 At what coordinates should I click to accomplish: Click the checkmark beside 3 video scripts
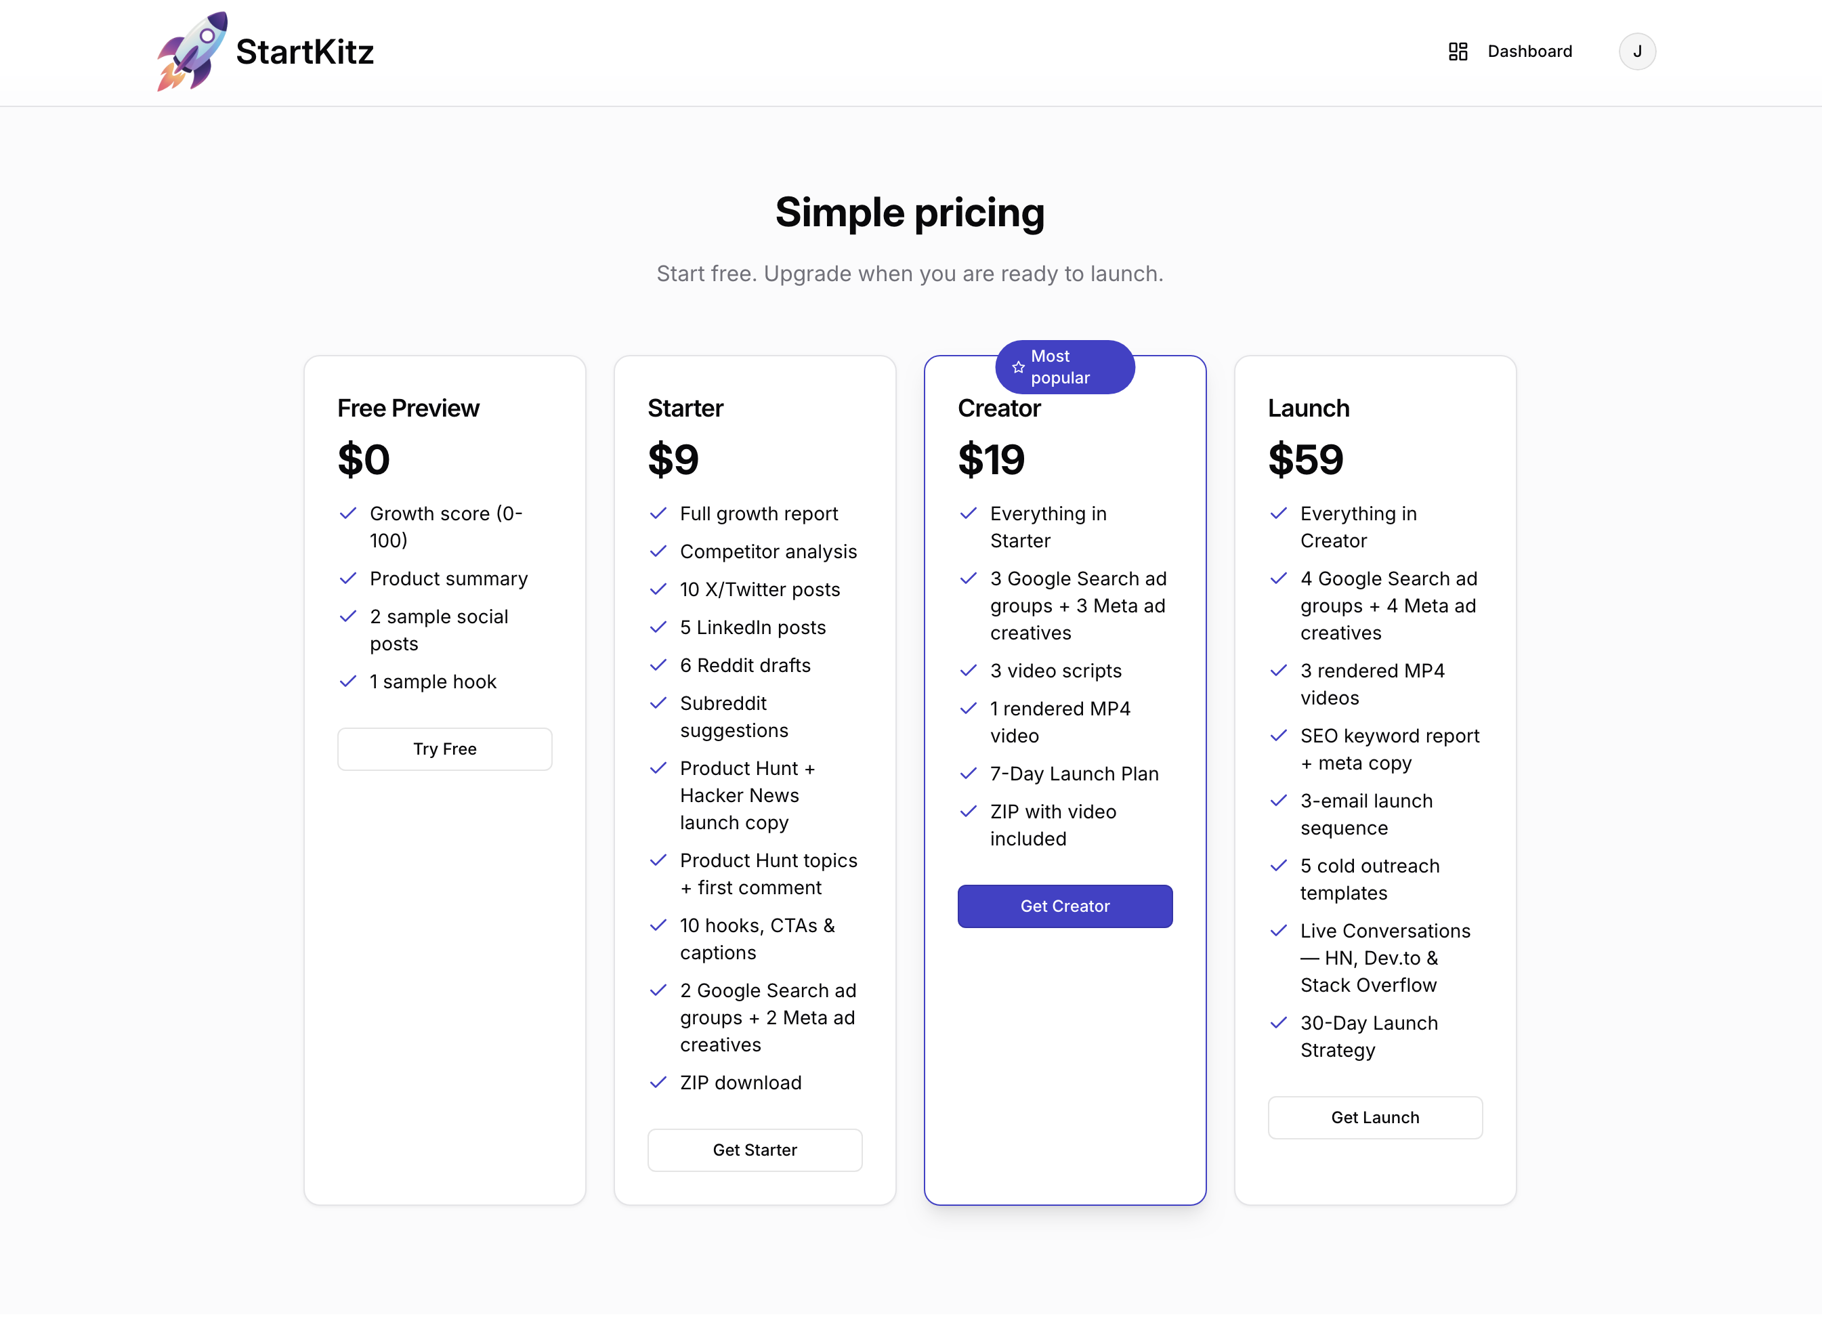pos(969,670)
